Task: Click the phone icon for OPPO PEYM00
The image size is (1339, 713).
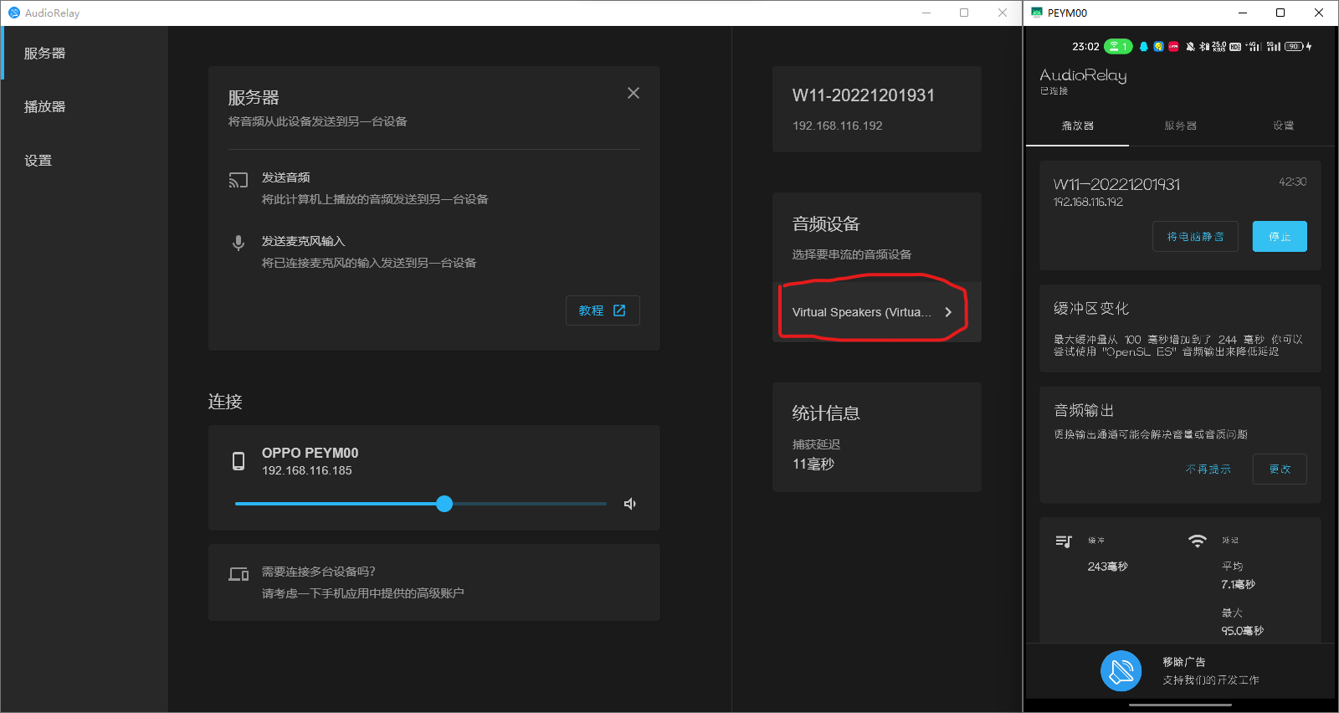Action: (239, 461)
